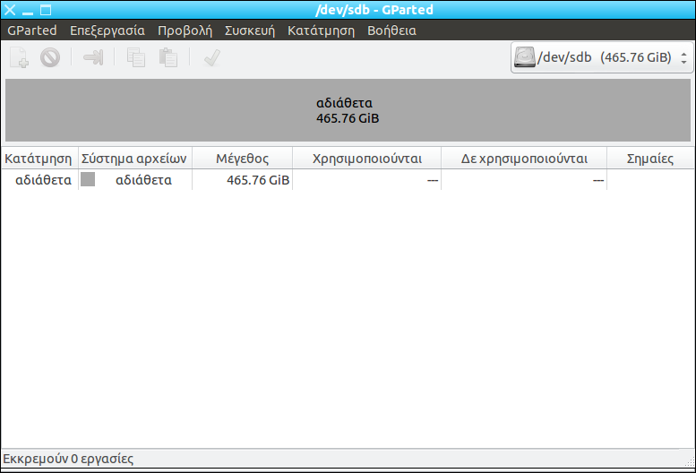Click the New partition toolbar icon

(19, 58)
